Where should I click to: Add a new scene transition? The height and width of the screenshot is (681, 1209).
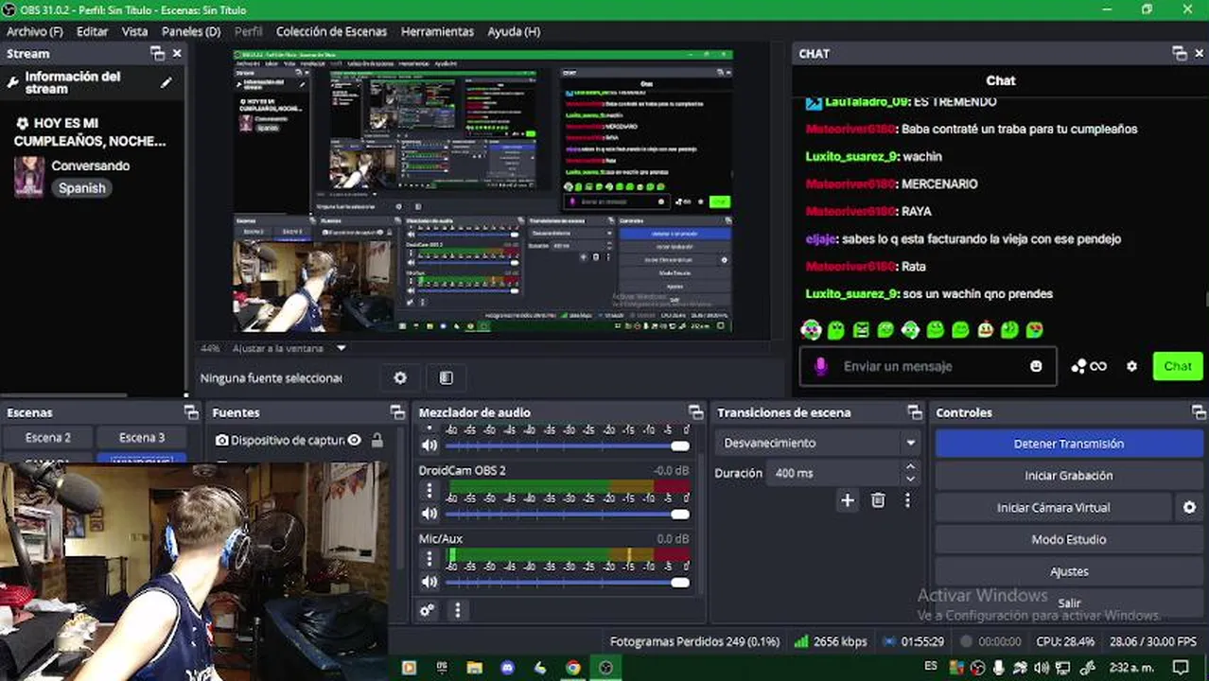tap(848, 500)
